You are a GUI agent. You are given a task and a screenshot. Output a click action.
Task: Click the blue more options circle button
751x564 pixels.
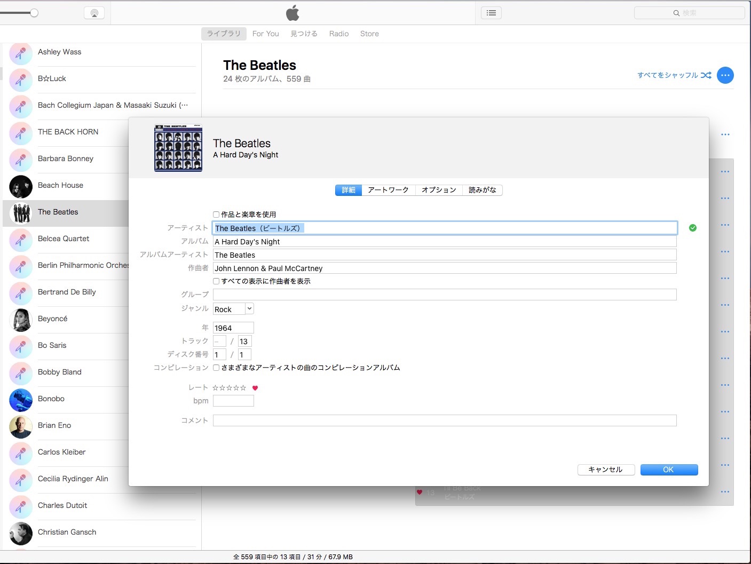tap(725, 75)
